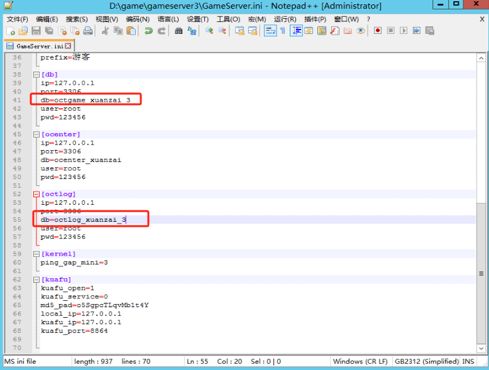This screenshot has width=489, height=370.
Task: Open the Function List icon
Action: tap(334, 31)
